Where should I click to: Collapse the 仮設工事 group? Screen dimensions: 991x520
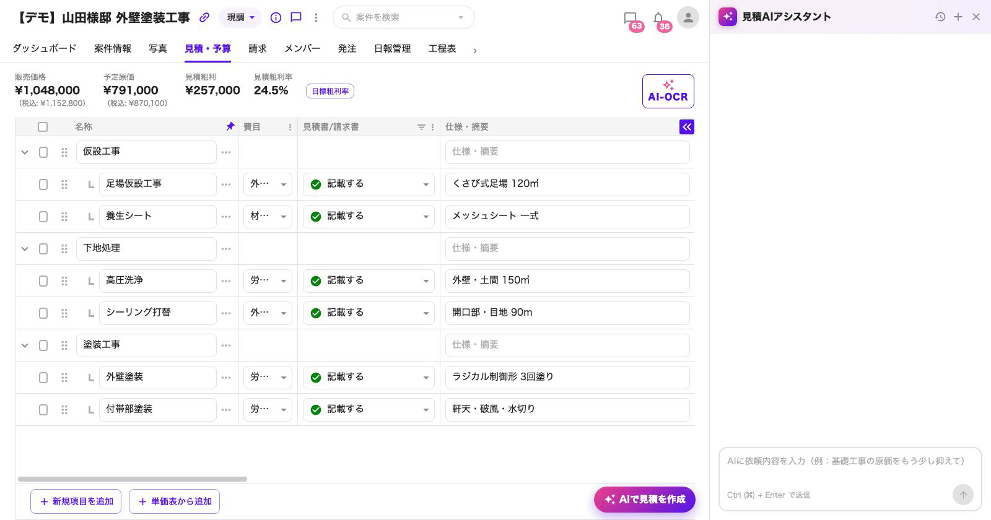point(25,152)
